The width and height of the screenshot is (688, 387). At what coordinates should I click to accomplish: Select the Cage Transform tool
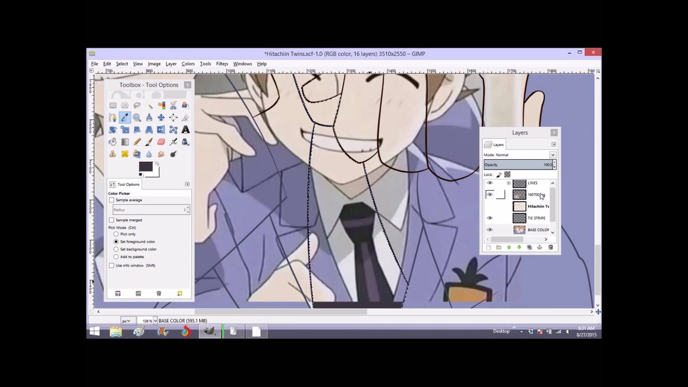(173, 130)
